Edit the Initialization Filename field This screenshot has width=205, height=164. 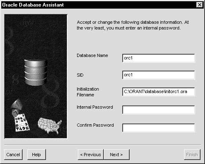tap(159, 92)
